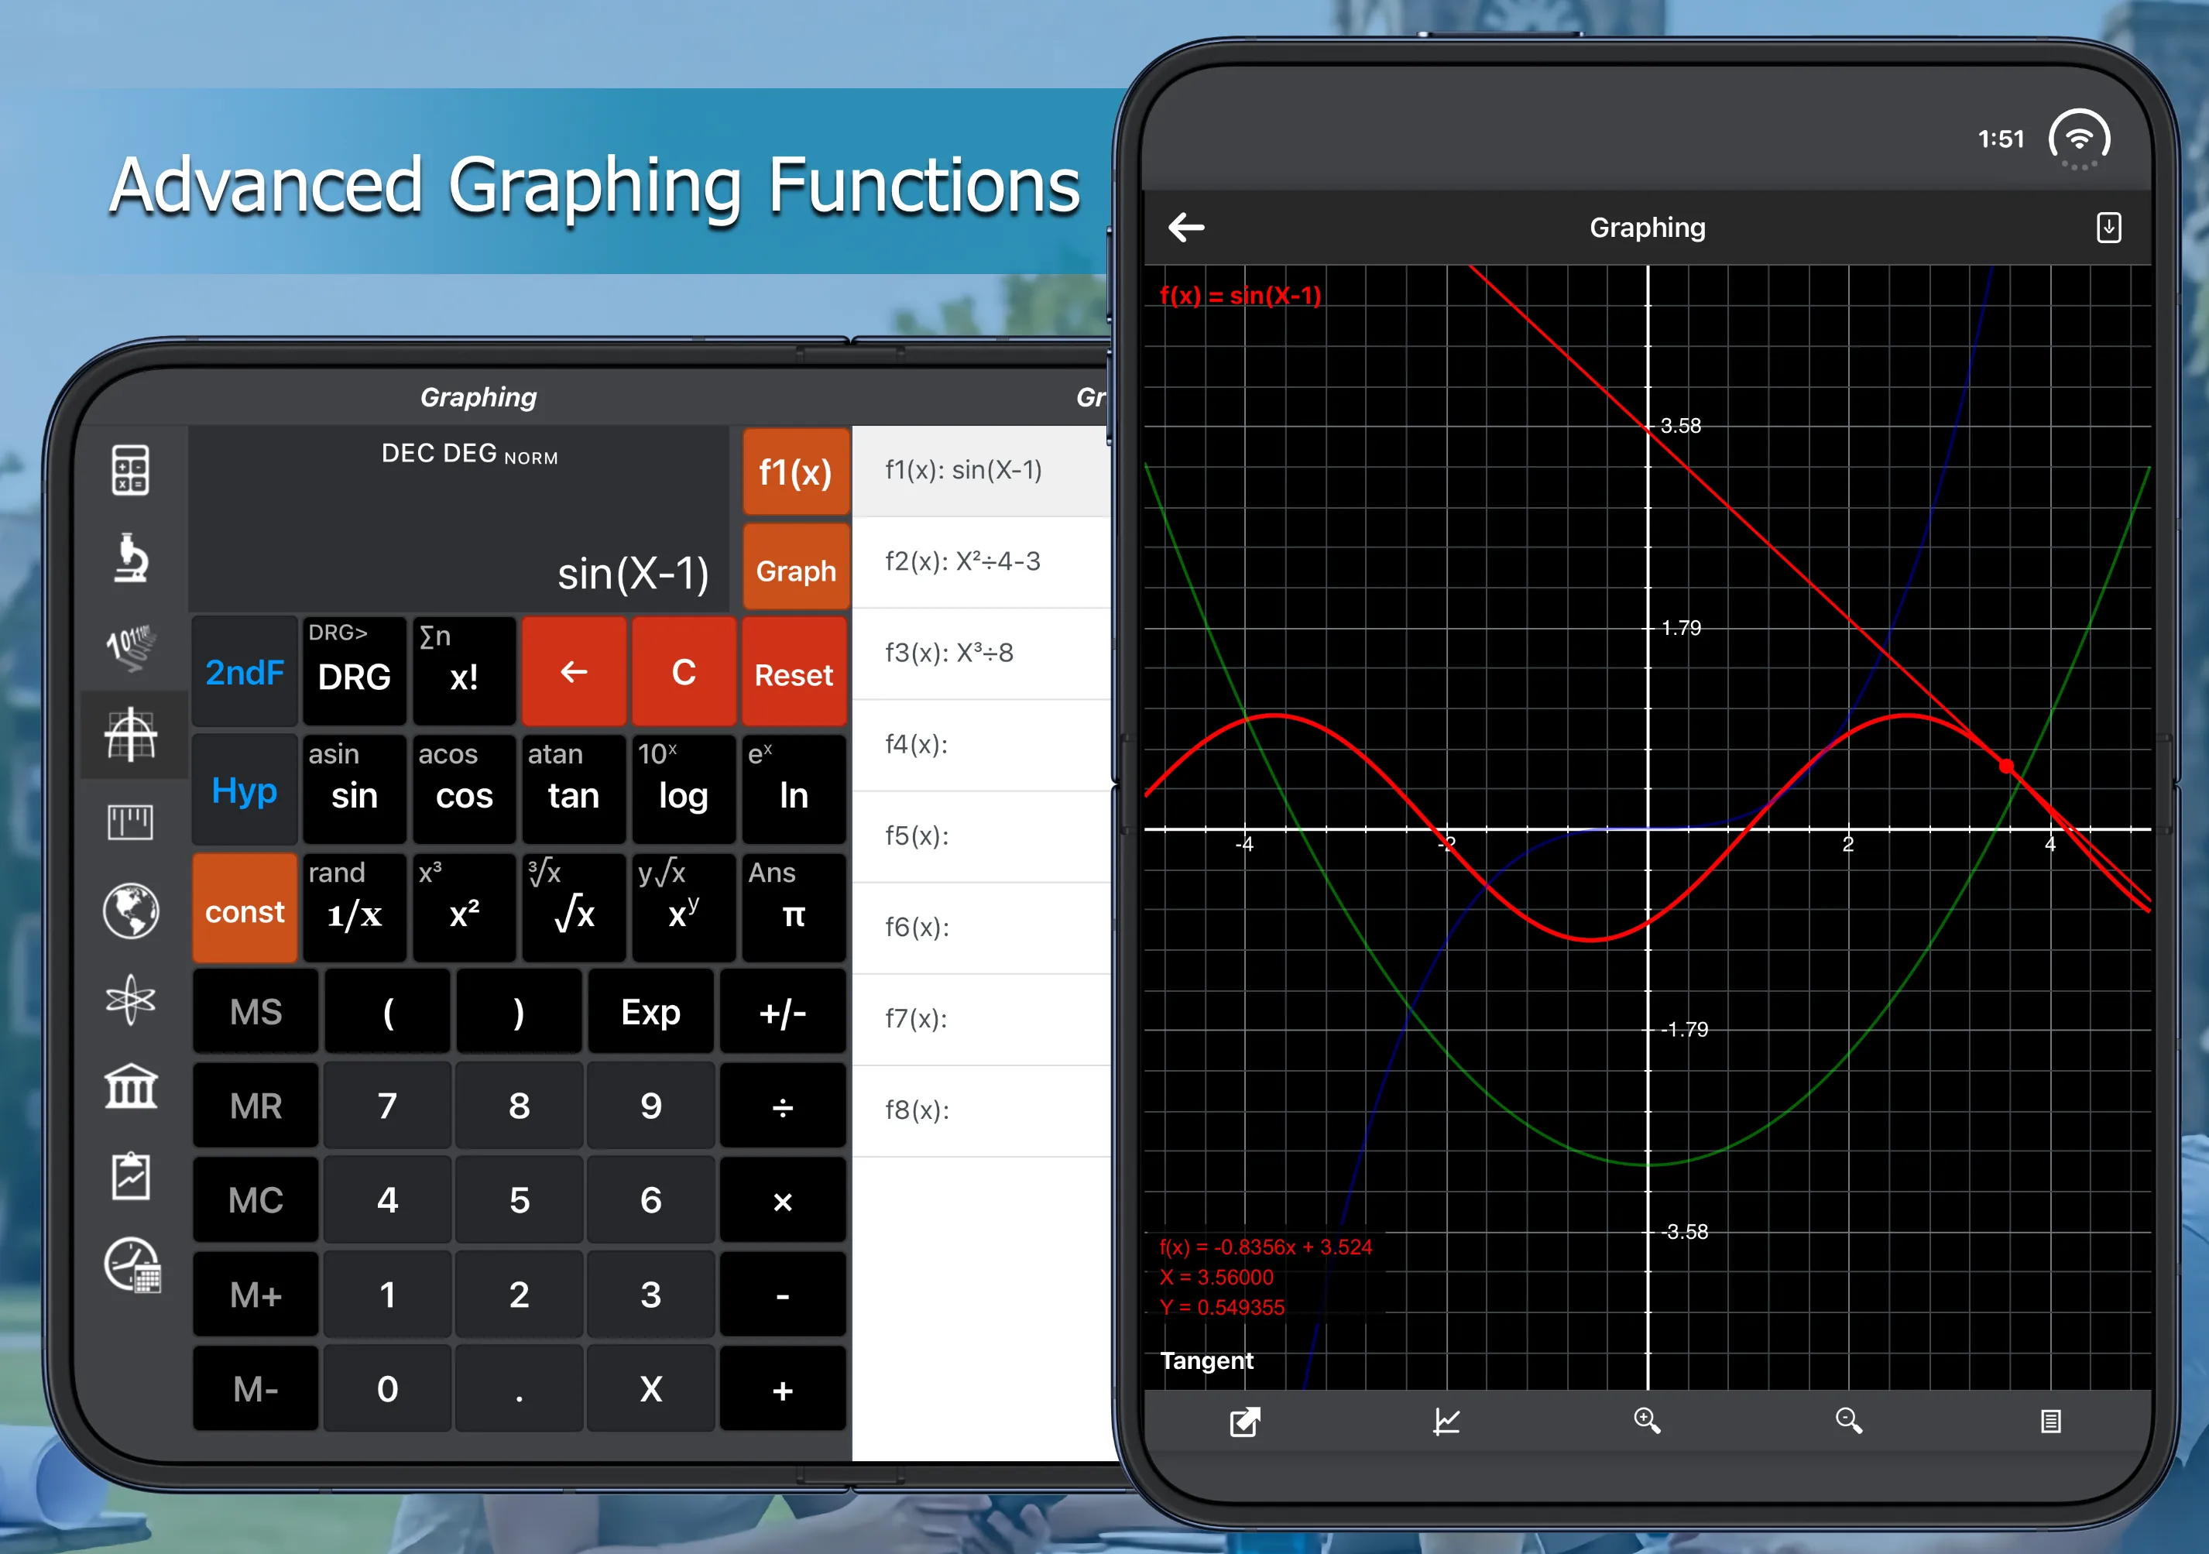Tap the share export icon below graph
Viewport: 2209px width, 1554px height.
pyautogui.click(x=1245, y=1422)
